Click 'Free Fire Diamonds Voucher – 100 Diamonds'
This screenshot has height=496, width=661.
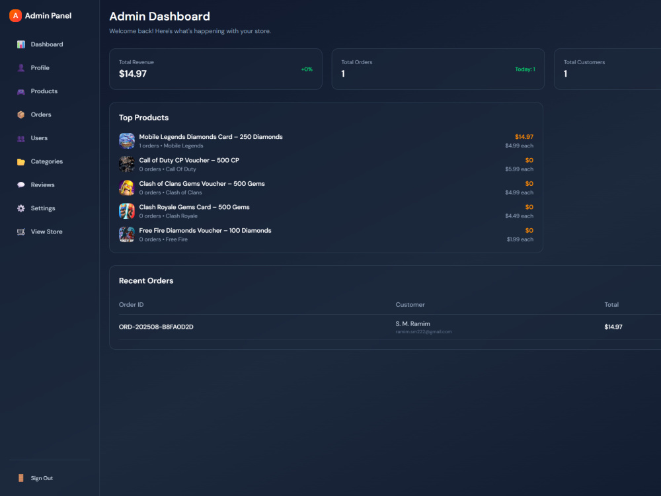coord(206,230)
